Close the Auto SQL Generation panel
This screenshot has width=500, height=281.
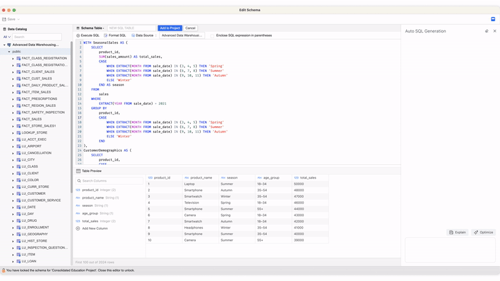(494, 31)
